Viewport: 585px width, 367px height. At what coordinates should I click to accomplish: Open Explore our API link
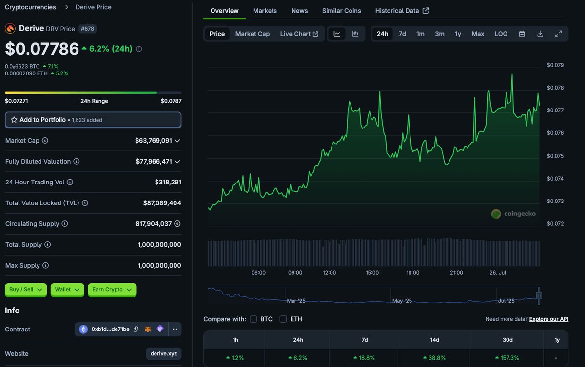pos(549,319)
